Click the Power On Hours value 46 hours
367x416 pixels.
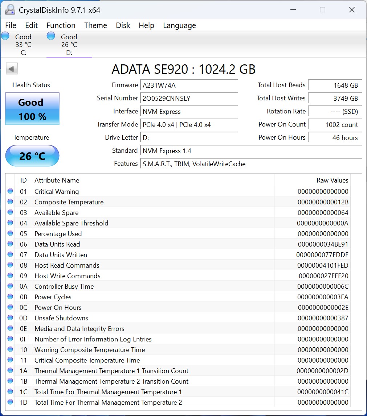pos(335,138)
